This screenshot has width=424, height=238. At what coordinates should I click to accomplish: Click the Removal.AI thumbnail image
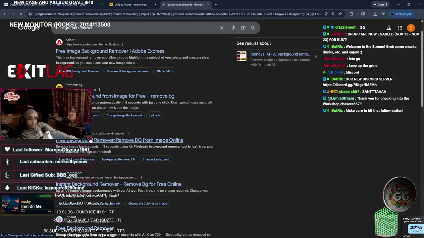tap(241, 56)
